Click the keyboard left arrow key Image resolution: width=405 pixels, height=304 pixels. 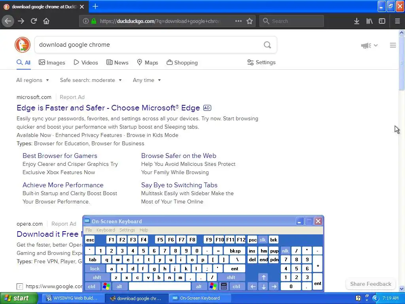[x=253, y=287]
